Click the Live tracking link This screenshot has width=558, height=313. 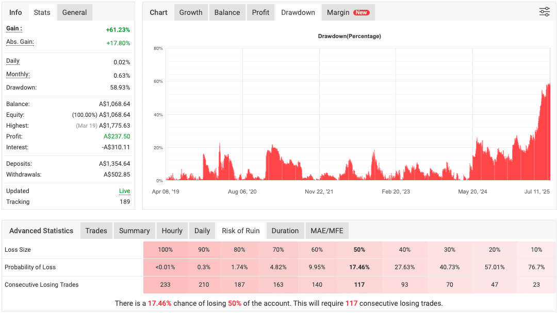(x=124, y=191)
